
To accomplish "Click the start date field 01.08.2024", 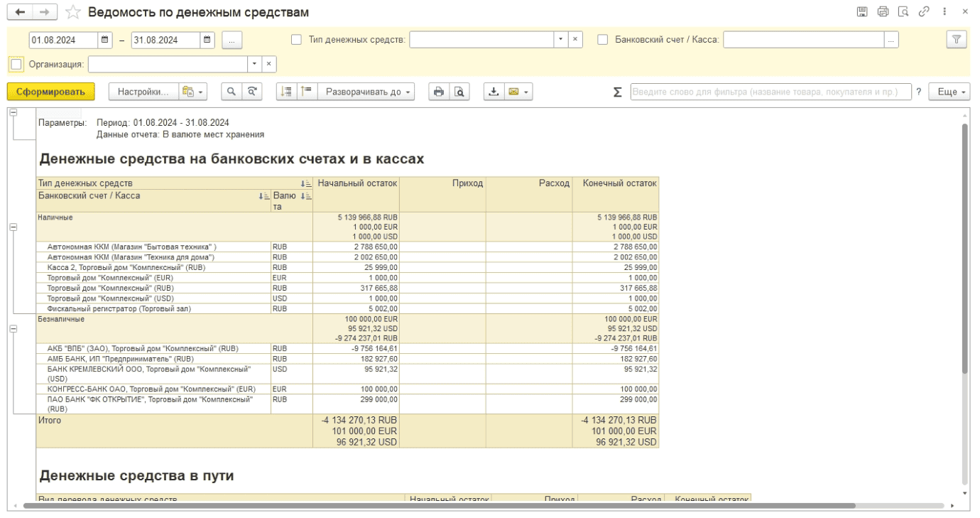I will [x=63, y=40].
